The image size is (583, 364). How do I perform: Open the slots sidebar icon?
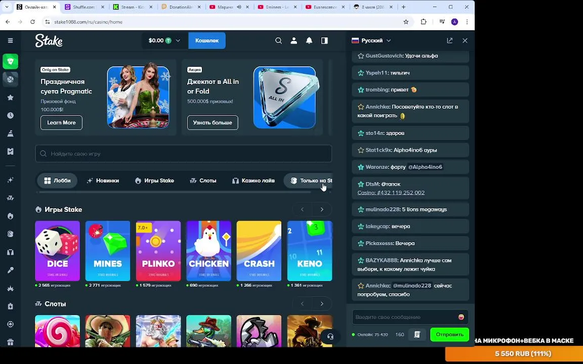tap(11, 198)
